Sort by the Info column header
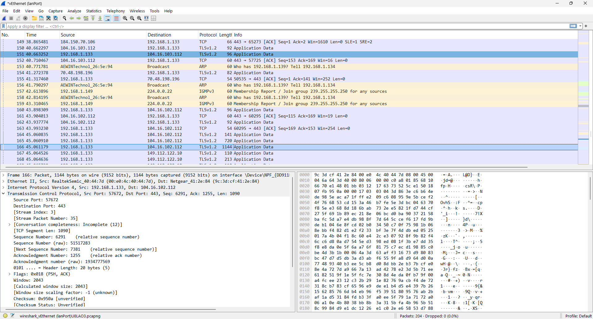593x319 pixels. click(x=405, y=35)
